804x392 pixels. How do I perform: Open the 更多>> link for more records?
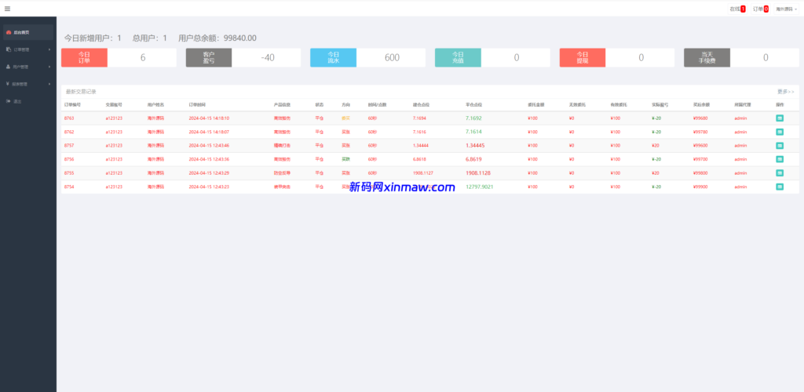coord(785,91)
